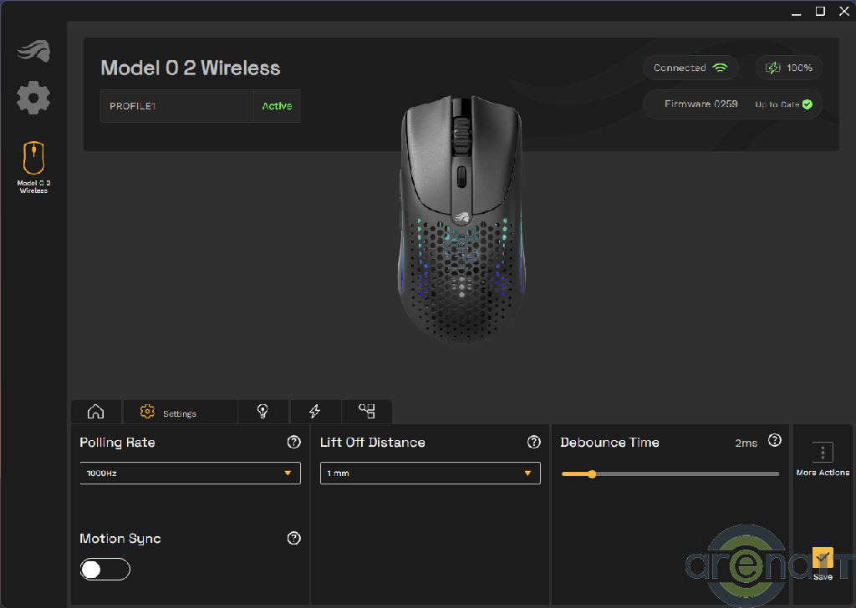Select the Model O 2 Wireless device icon
856x608 pixels.
pyautogui.click(x=33, y=159)
